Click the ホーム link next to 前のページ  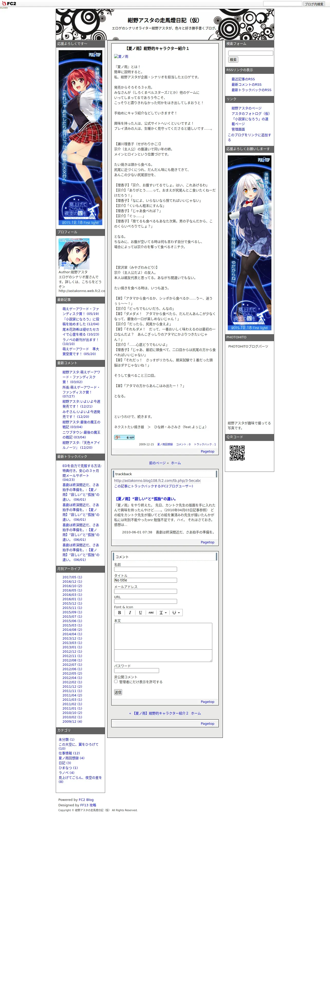[176, 463]
